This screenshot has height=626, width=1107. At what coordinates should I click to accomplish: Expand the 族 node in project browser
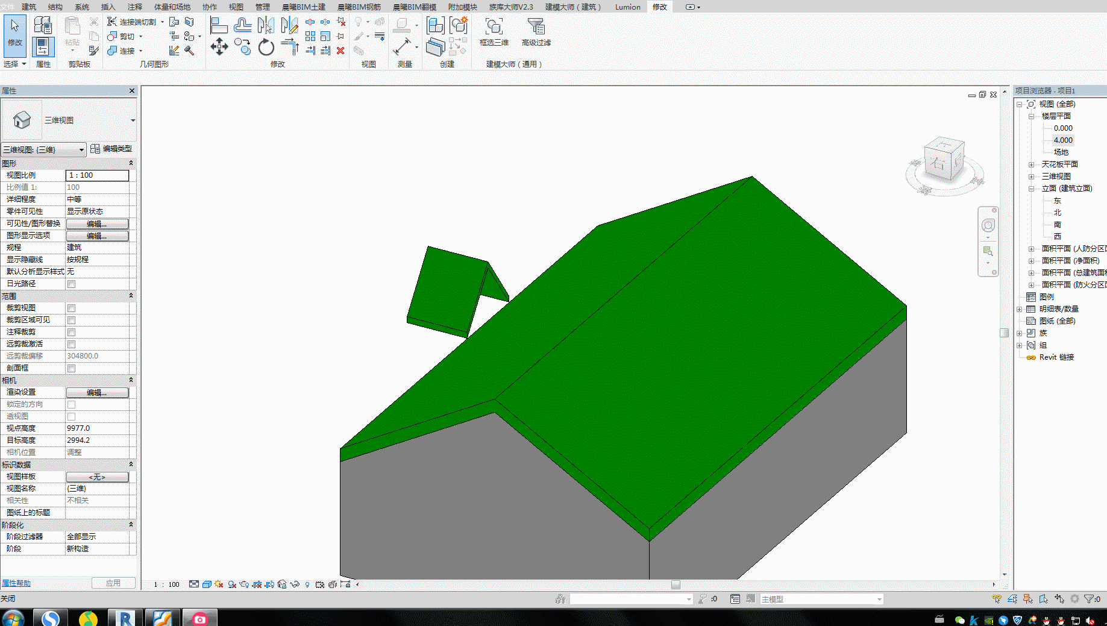pyautogui.click(x=1019, y=333)
